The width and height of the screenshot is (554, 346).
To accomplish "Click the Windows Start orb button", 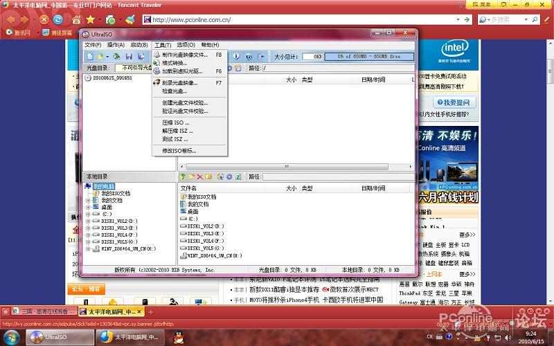I will 11,337.
